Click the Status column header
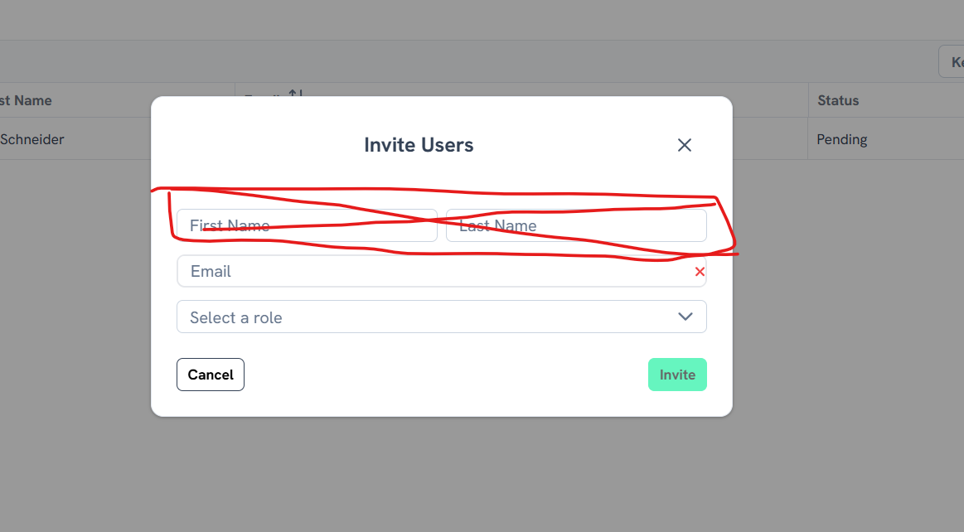 pyautogui.click(x=838, y=100)
